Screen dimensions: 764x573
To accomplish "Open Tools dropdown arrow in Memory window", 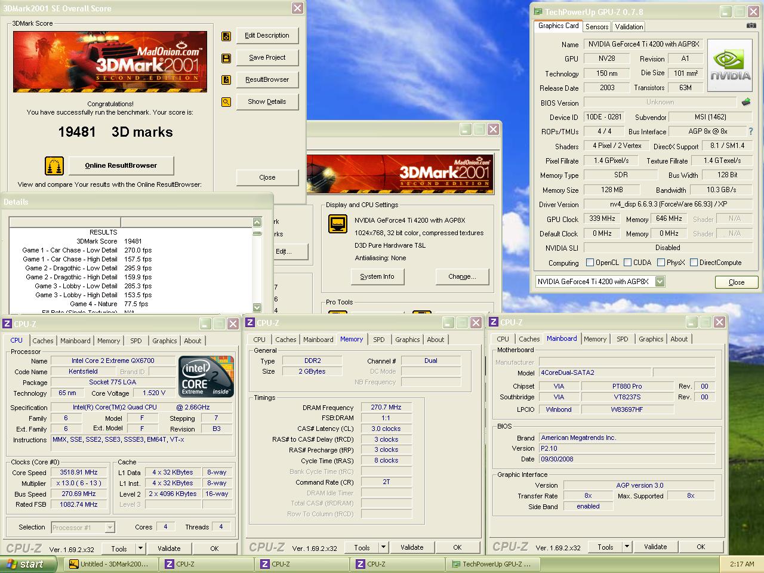I will pyautogui.click(x=383, y=547).
